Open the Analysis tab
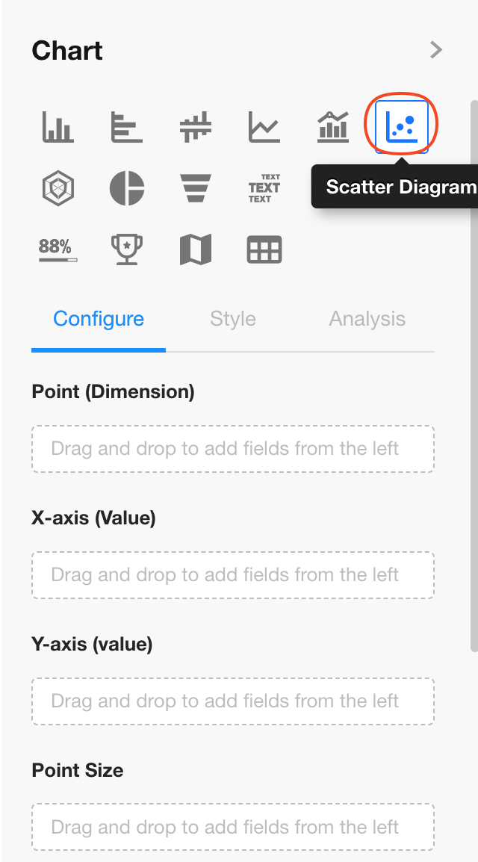Image resolution: width=478 pixels, height=862 pixels. coord(367,319)
